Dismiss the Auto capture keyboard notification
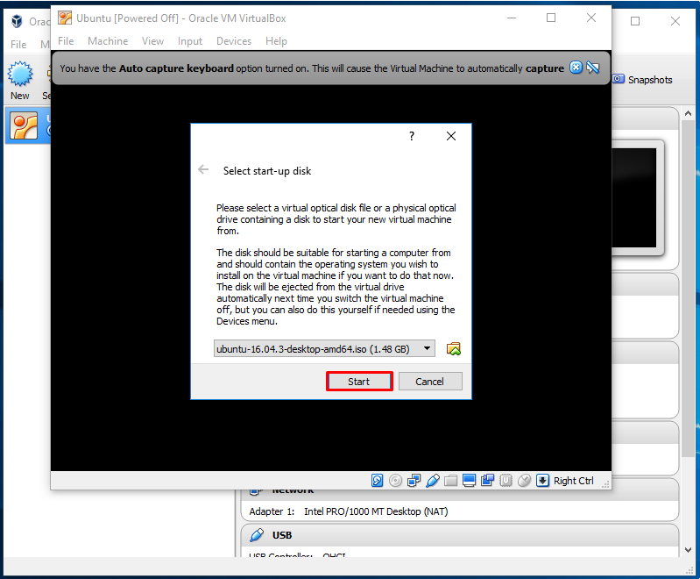The width and height of the screenshot is (700, 579). (x=576, y=68)
